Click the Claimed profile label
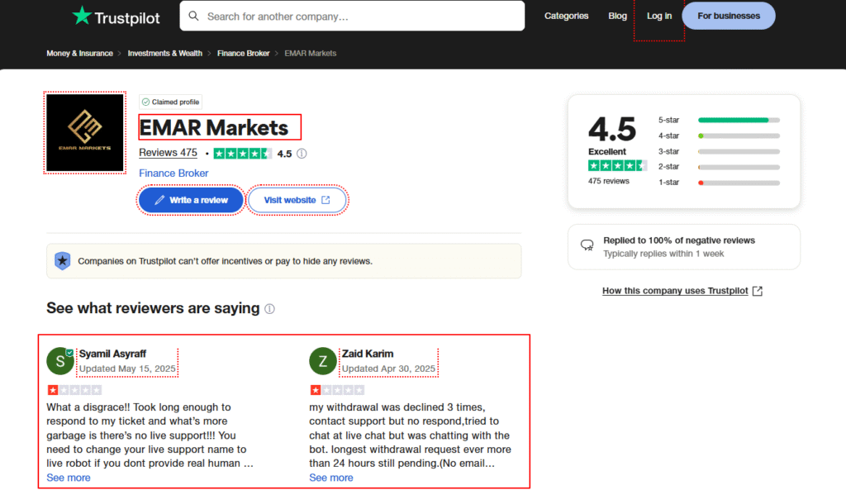 click(x=175, y=102)
